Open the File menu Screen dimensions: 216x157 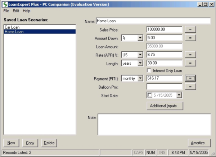coord(6,11)
